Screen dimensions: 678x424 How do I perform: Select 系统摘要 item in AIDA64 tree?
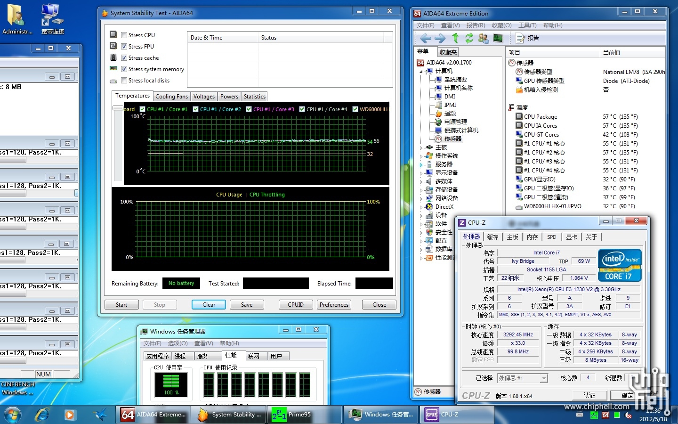coord(451,80)
